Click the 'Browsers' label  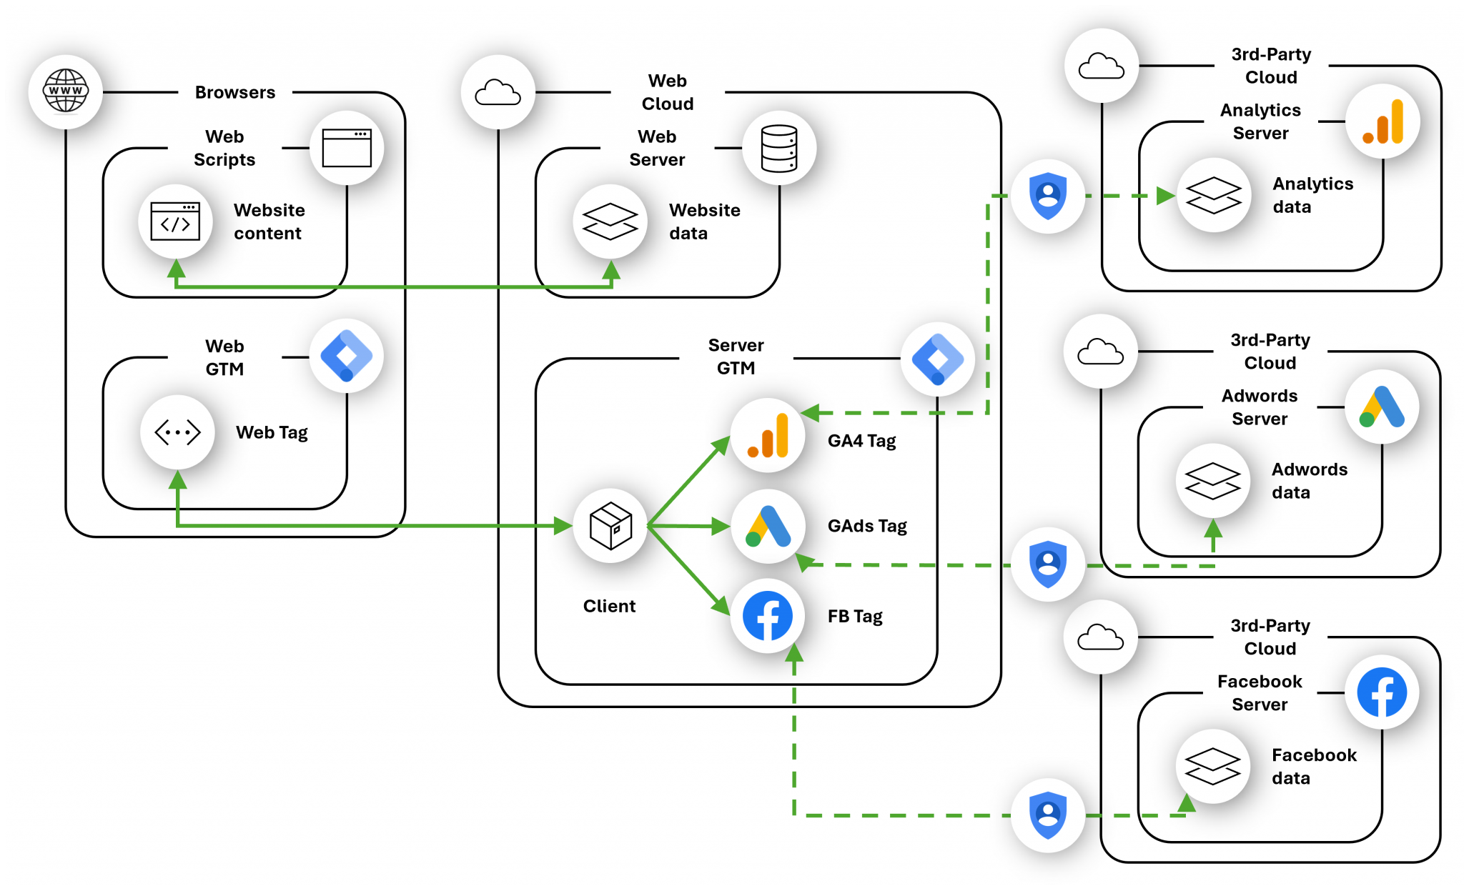[235, 92]
